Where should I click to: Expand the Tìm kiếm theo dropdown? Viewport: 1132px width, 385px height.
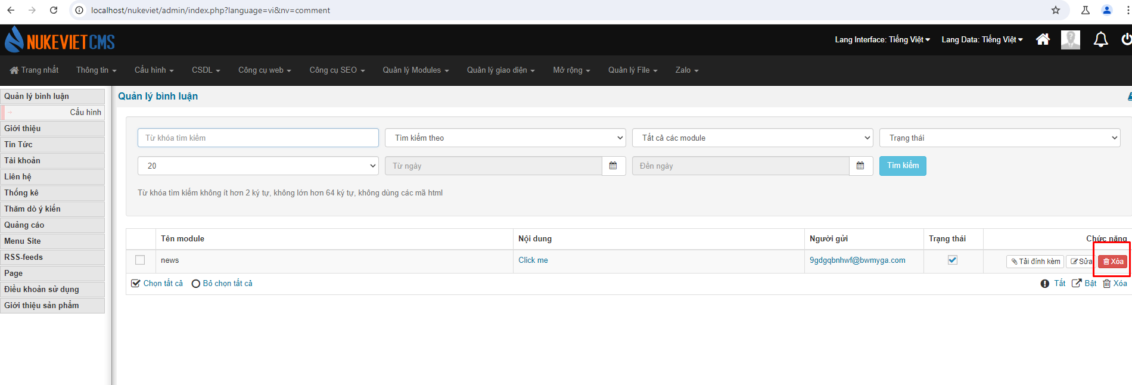pyautogui.click(x=505, y=138)
